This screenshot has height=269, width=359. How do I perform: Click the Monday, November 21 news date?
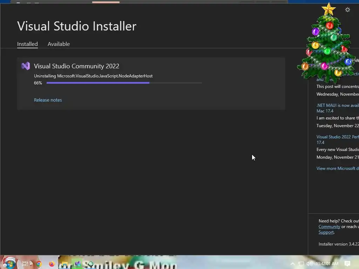click(338, 157)
